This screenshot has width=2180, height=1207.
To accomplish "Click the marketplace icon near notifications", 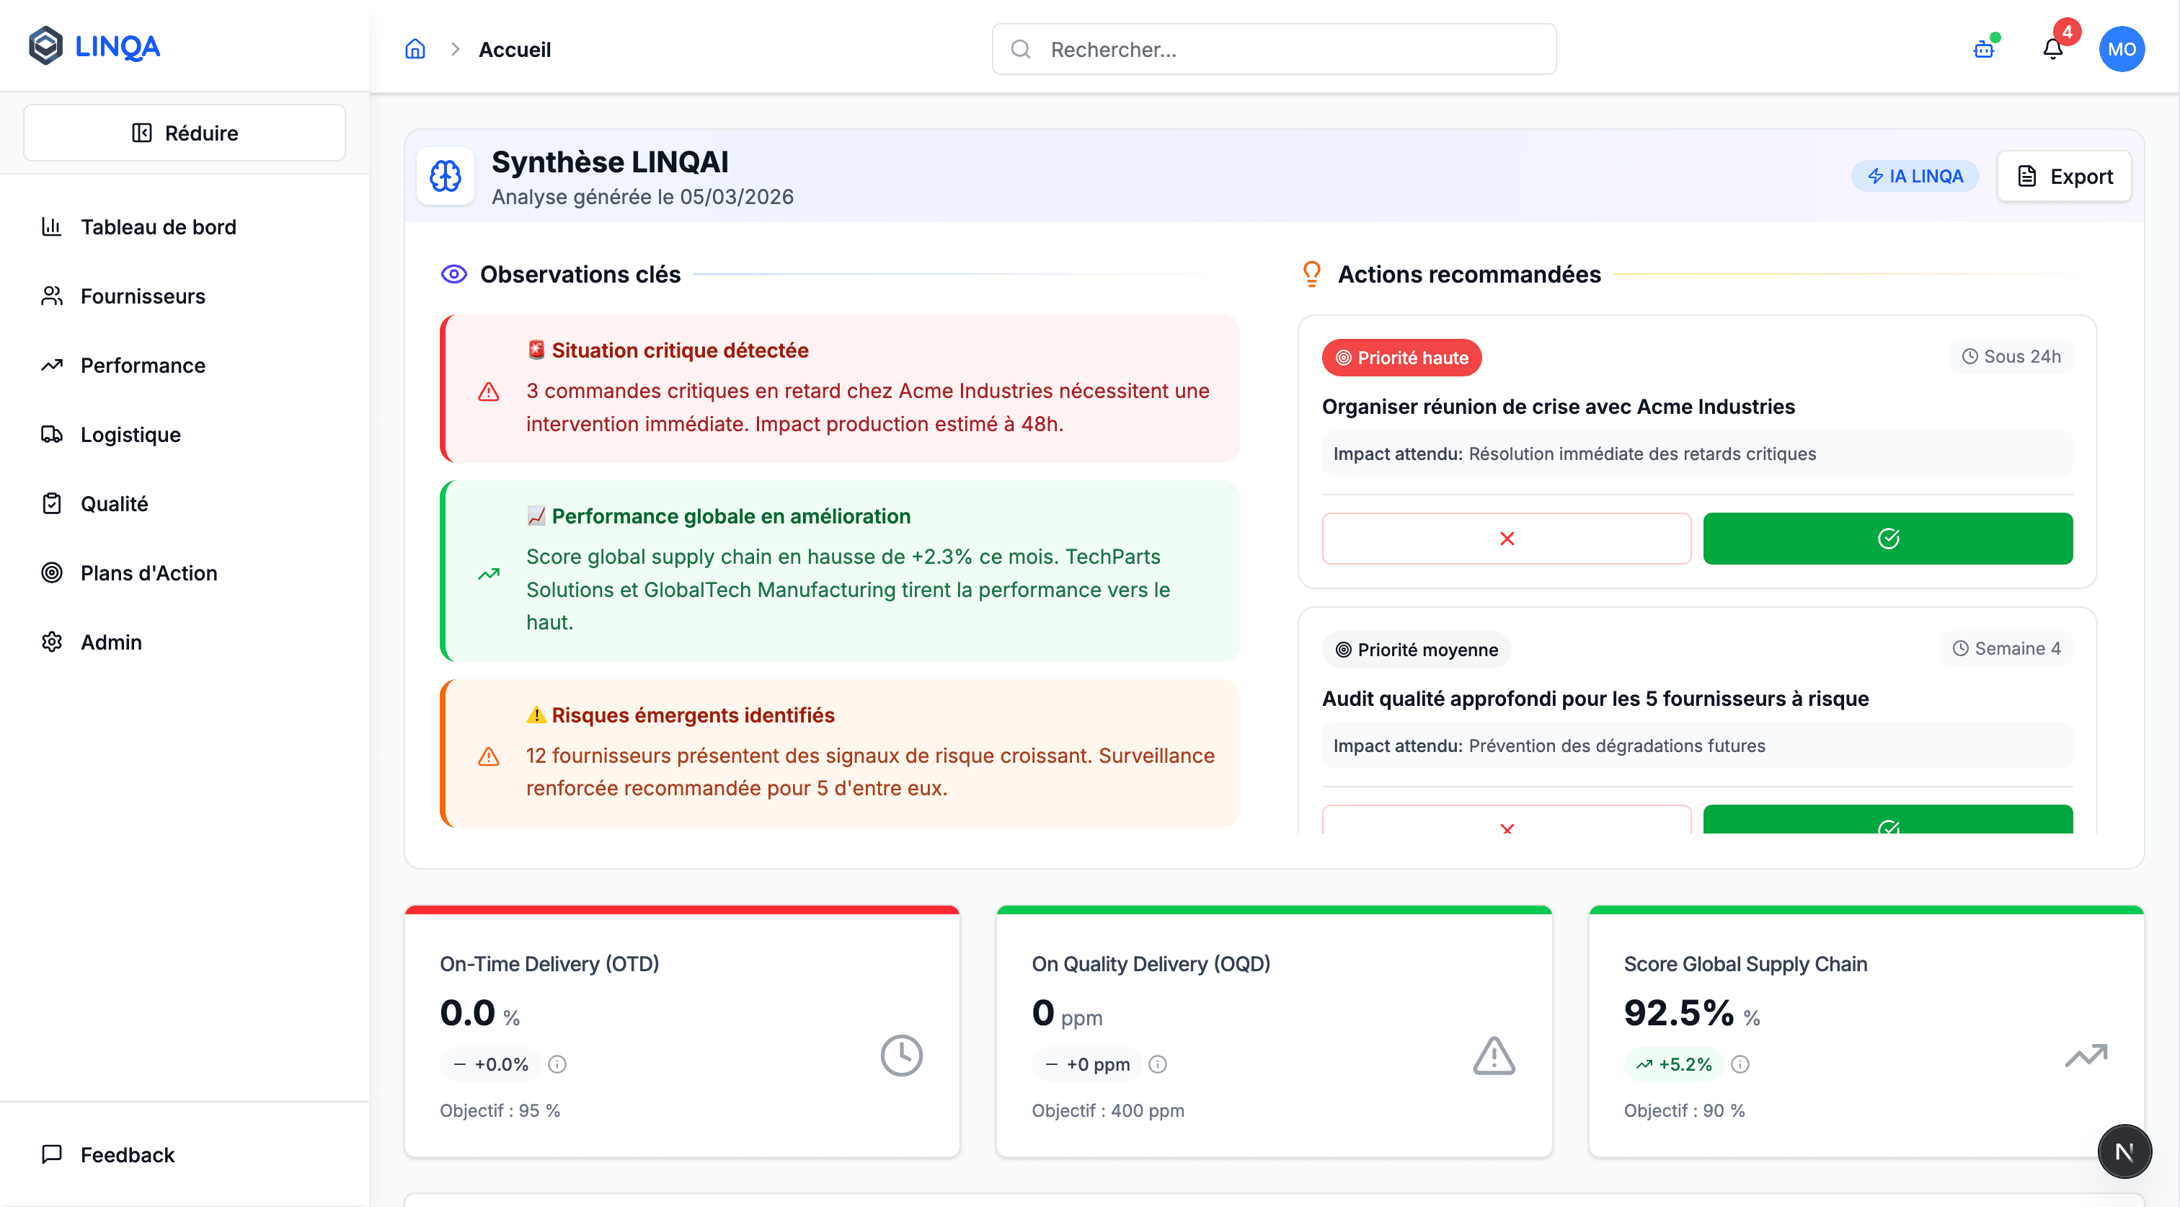I will coord(1982,50).
